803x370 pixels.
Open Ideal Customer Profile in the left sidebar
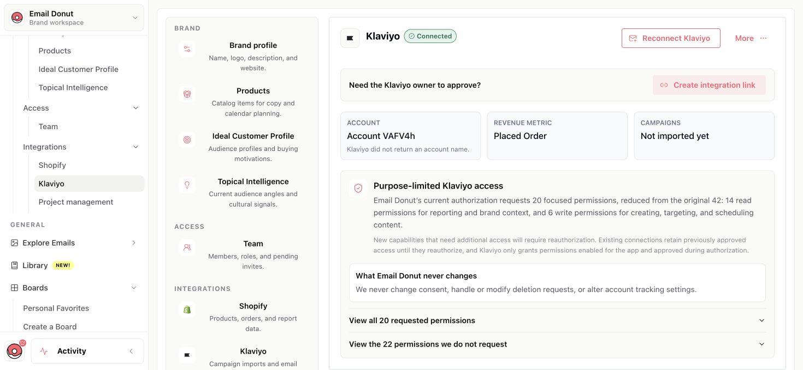pos(78,69)
